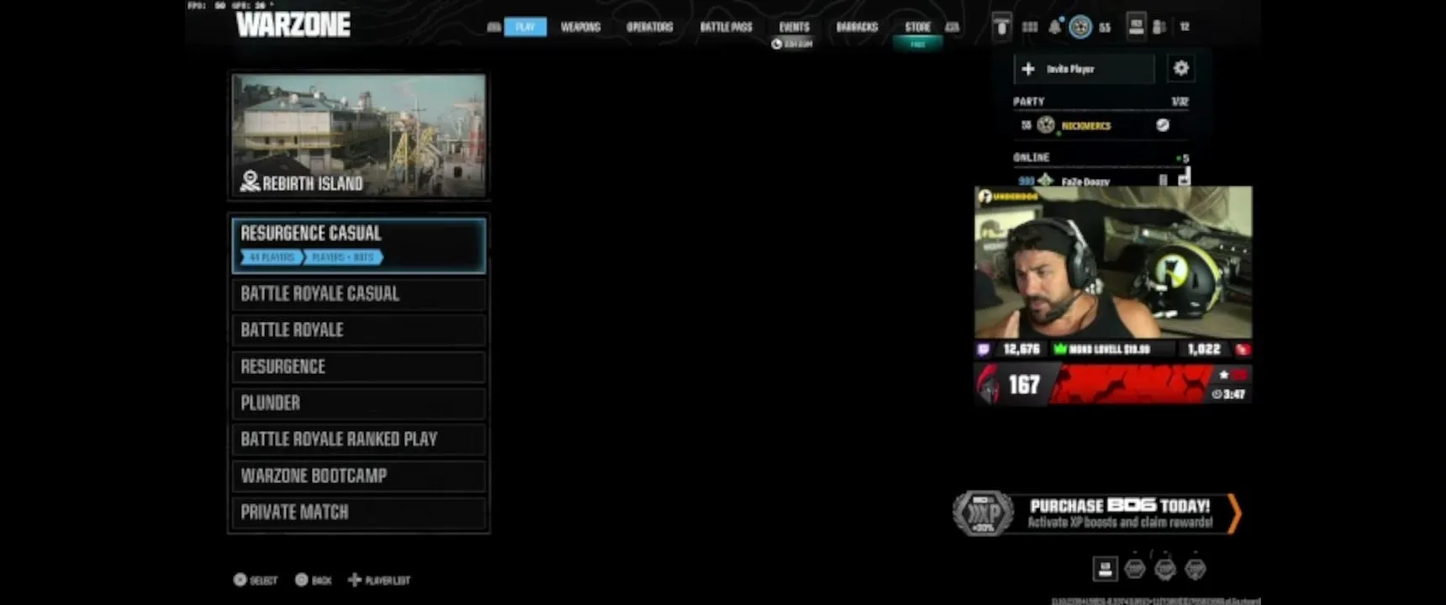Click the Player List prompt
The width and height of the screenshot is (1446, 605).
(x=379, y=580)
